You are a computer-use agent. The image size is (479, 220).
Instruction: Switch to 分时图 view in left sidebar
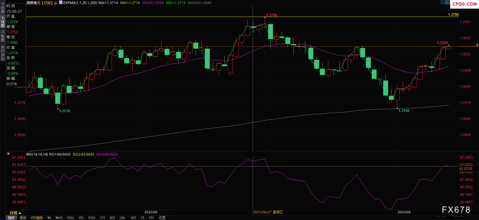3,8
